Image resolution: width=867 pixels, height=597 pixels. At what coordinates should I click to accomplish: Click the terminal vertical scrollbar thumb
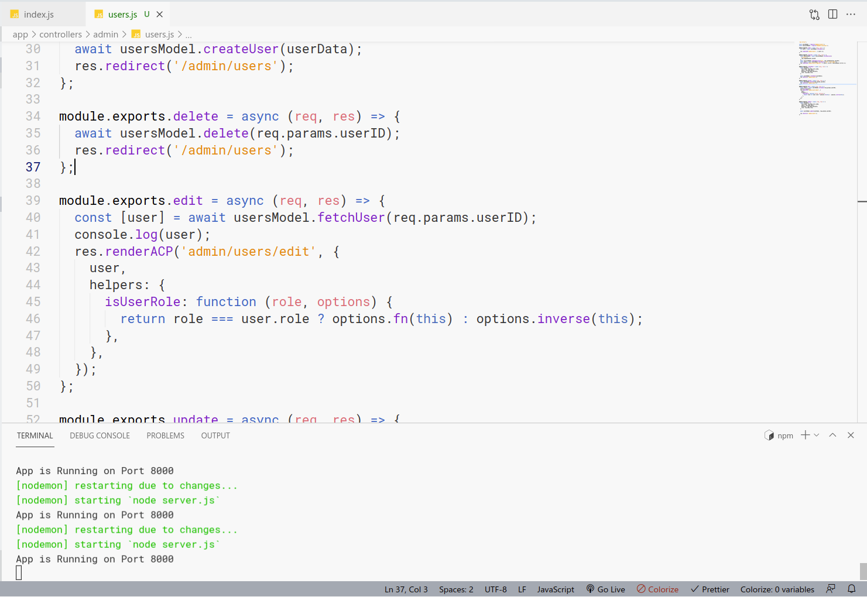coord(863,571)
